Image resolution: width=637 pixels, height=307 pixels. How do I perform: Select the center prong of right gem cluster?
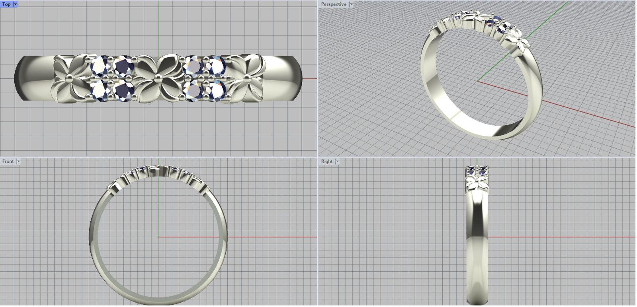[x=205, y=78]
